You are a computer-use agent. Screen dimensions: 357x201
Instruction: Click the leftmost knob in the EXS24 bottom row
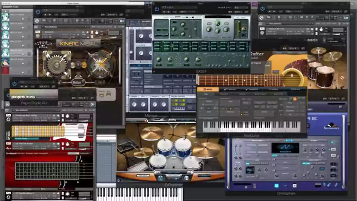[159, 59]
